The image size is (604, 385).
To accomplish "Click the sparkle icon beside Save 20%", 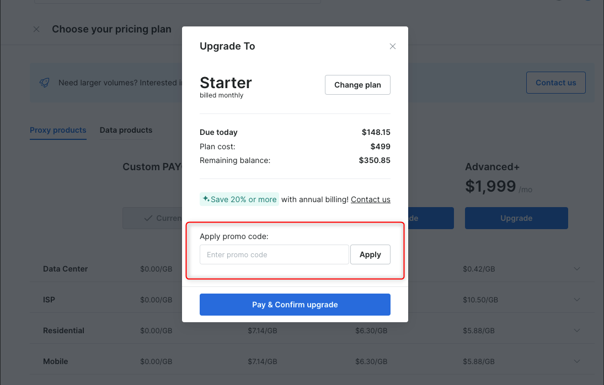I will coord(206,199).
